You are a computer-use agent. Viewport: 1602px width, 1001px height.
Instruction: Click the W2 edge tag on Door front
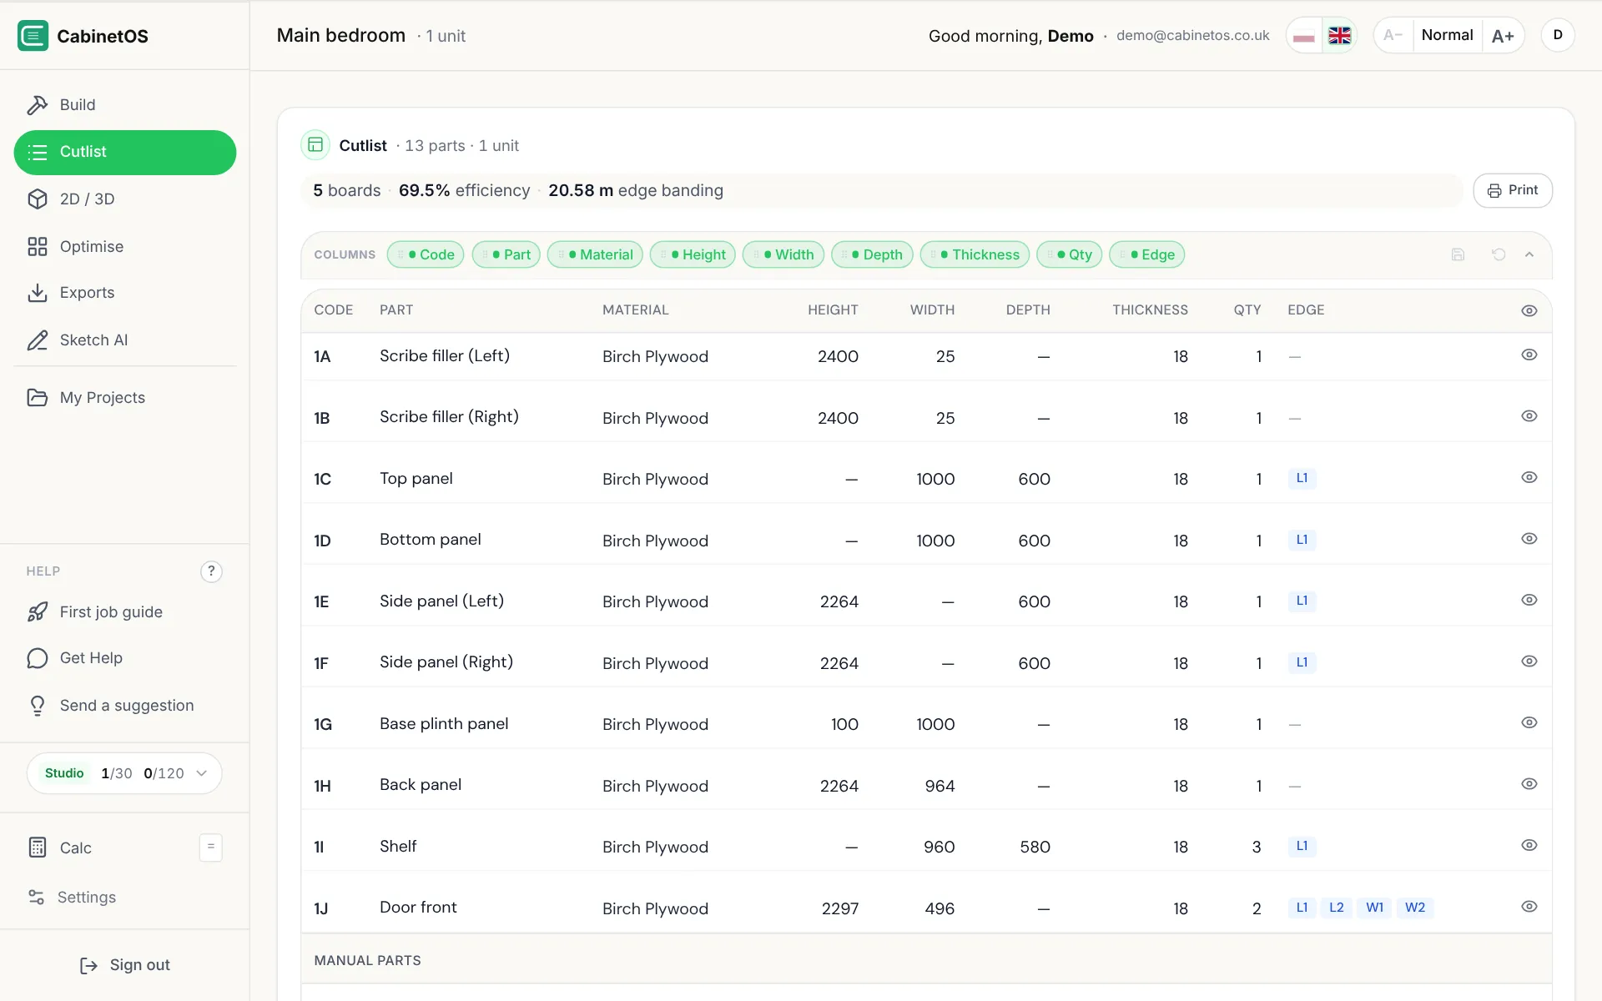1415,908
